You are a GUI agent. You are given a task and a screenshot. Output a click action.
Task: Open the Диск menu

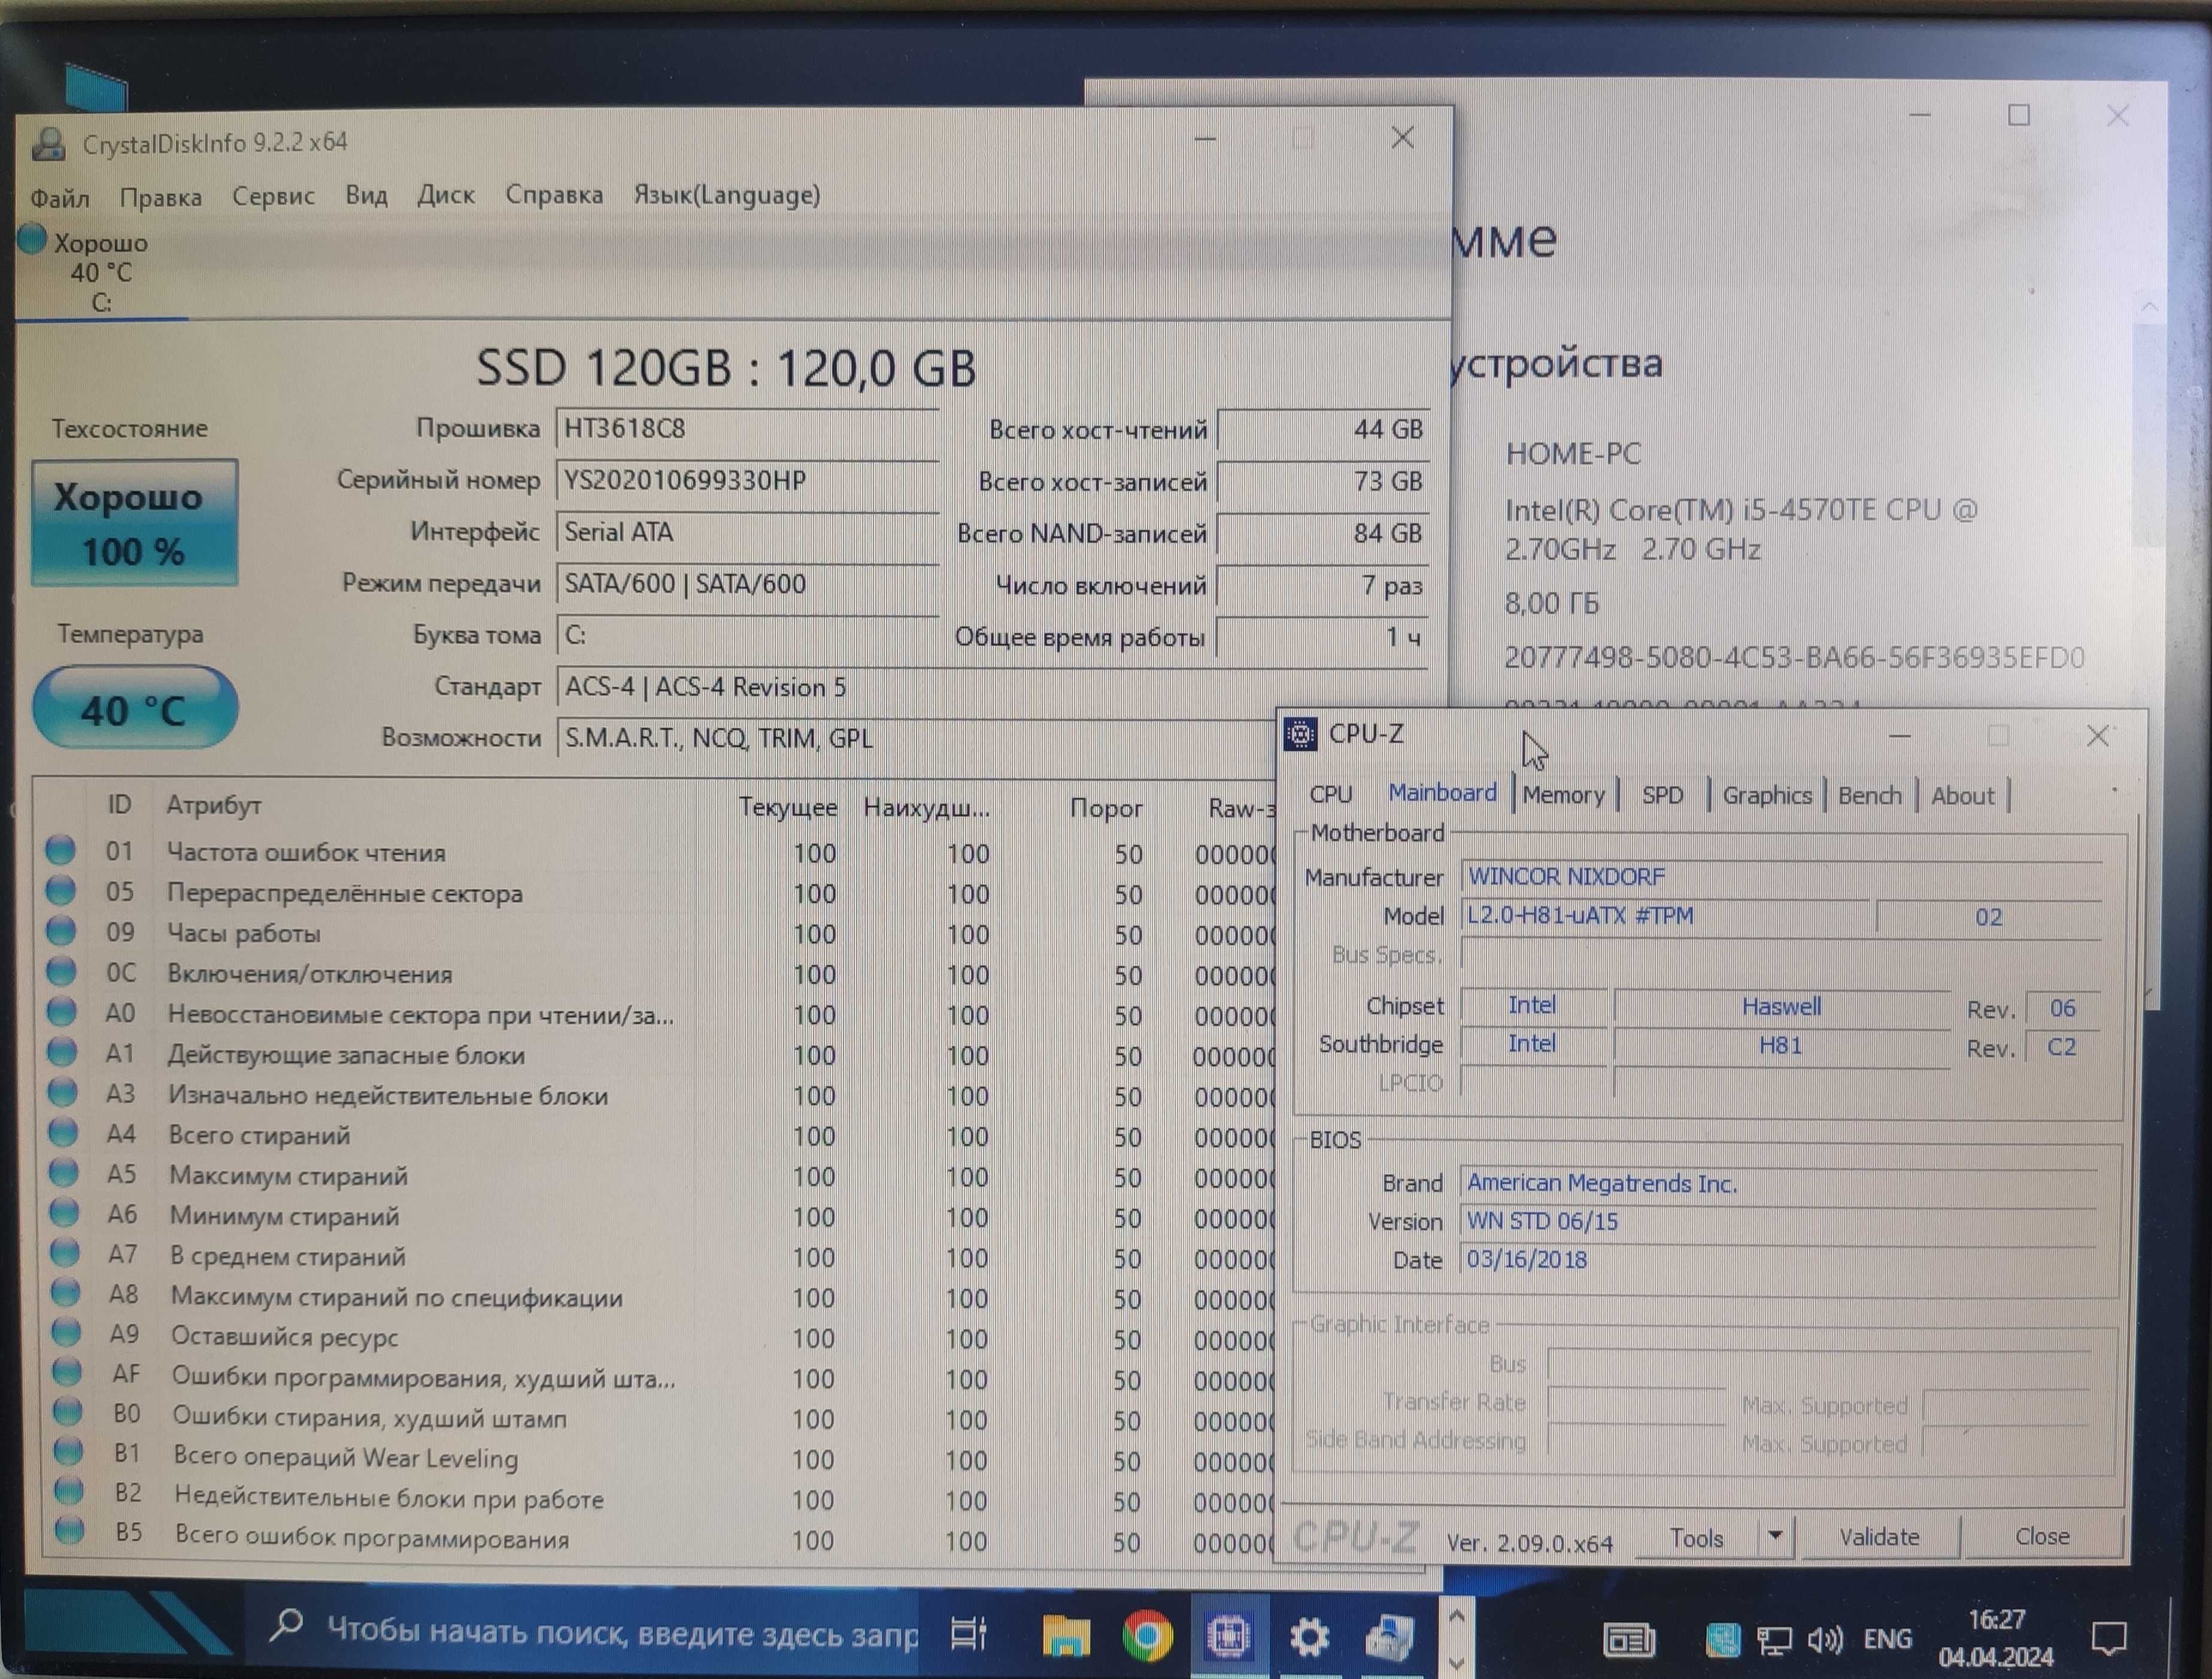click(x=446, y=194)
